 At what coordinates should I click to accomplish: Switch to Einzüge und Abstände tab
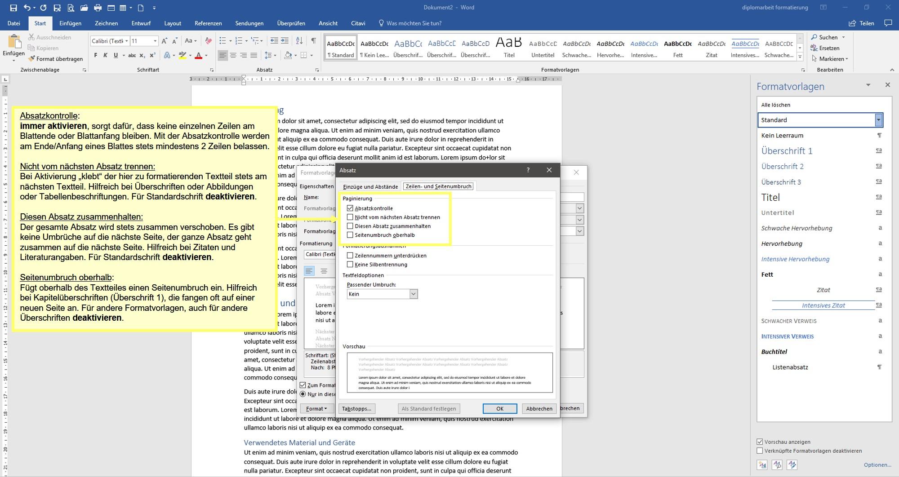click(370, 186)
